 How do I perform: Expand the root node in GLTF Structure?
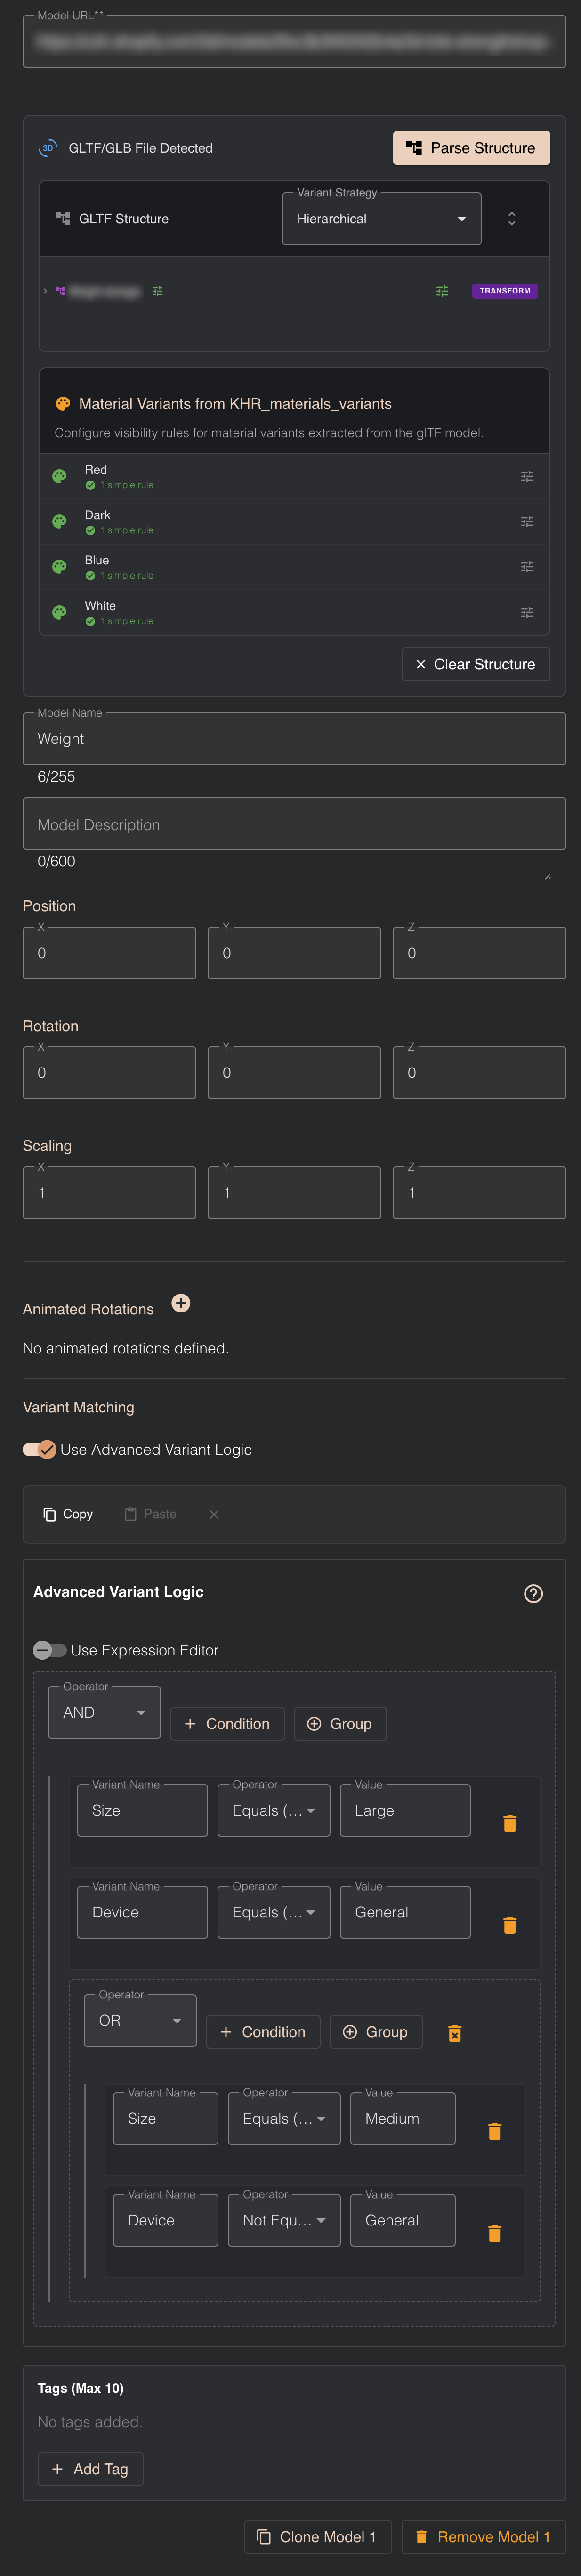pos(44,291)
